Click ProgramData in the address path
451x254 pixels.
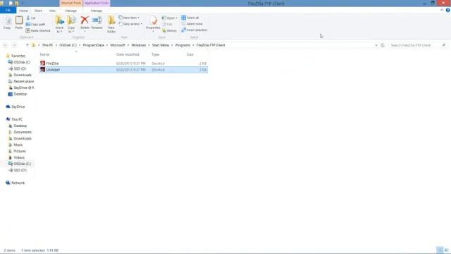point(94,45)
